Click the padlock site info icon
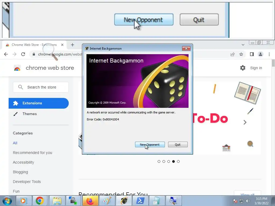 tap(34, 54)
